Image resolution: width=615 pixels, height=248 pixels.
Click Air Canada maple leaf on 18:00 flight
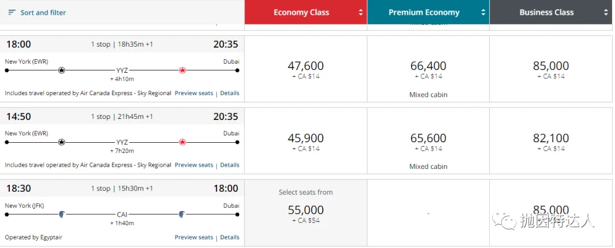[x=182, y=71]
